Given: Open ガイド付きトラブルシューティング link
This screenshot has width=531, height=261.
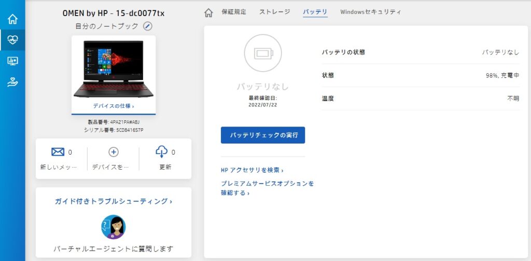Looking at the screenshot, I should 114,201.
